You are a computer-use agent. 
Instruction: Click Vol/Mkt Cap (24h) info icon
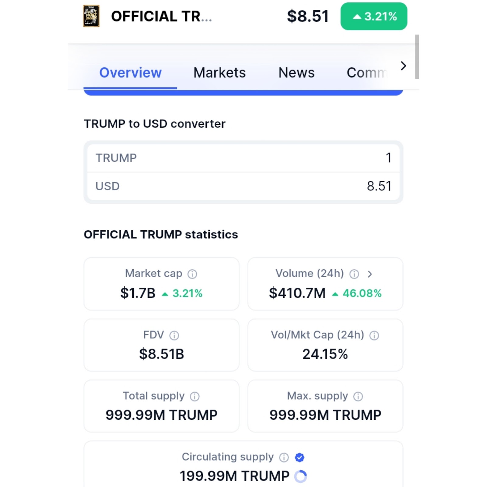[374, 335]
